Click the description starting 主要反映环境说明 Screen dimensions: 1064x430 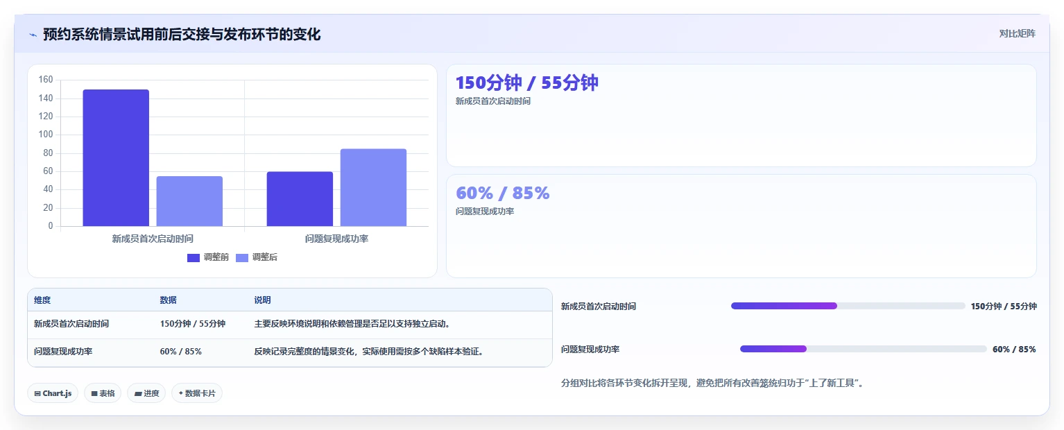pos(352,324)
